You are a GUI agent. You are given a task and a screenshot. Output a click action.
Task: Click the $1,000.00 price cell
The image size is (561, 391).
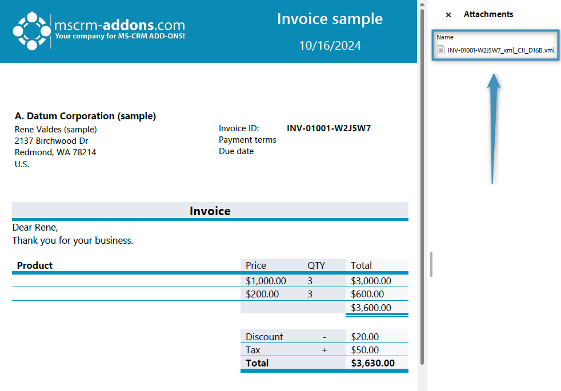click(x=266, y=281)
